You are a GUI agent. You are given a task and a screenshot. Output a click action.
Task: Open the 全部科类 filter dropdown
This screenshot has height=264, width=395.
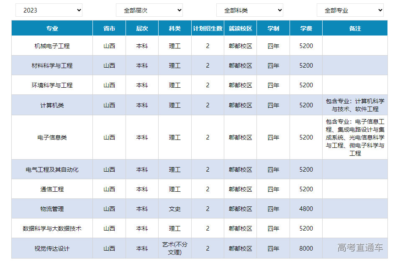(x=249, y=10)
